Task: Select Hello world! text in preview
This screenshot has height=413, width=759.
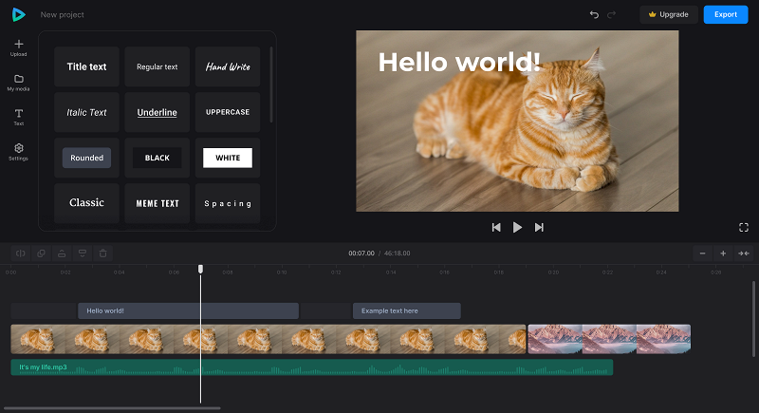Action: point(459,63)
